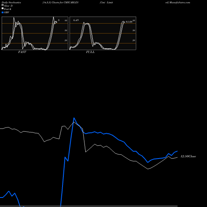The height and width of the screenshot is (207, 207).
Task: Click the 'Fast K' legend label
Action: (8, 9)
